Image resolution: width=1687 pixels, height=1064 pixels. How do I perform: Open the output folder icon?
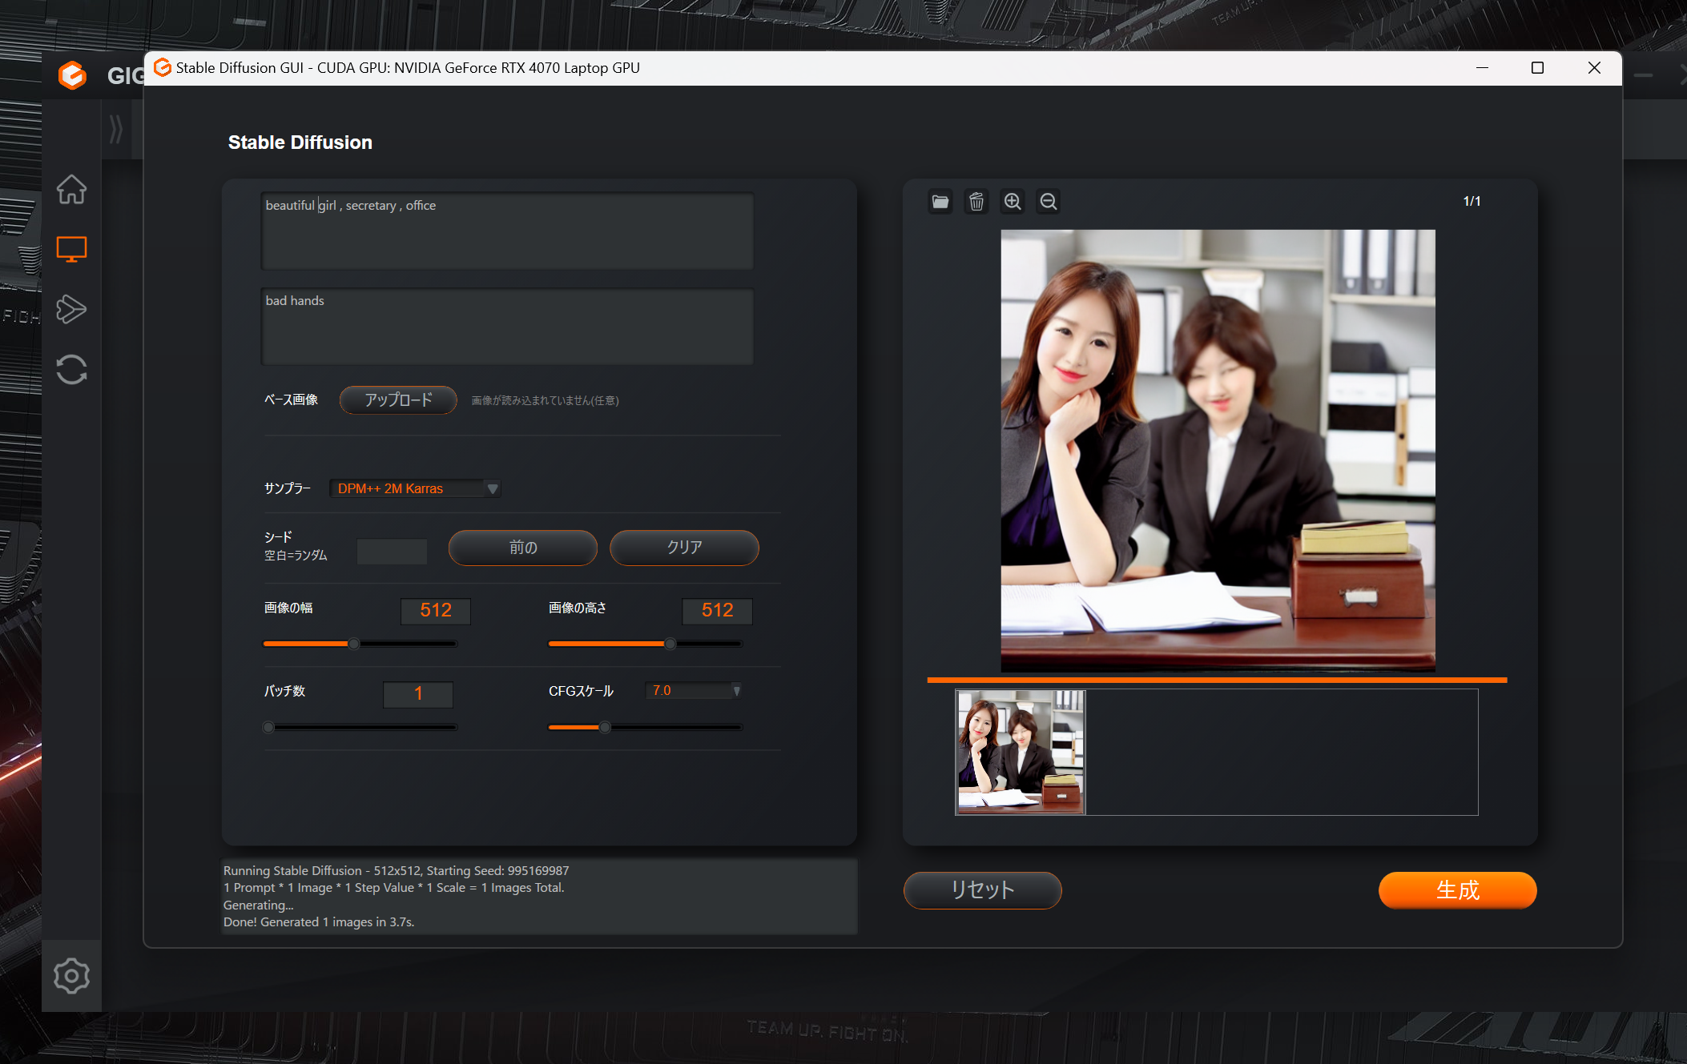point(940,202)
